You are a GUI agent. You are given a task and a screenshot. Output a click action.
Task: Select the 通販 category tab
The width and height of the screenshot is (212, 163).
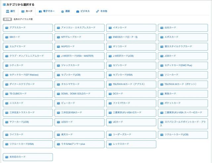point(65,11)
